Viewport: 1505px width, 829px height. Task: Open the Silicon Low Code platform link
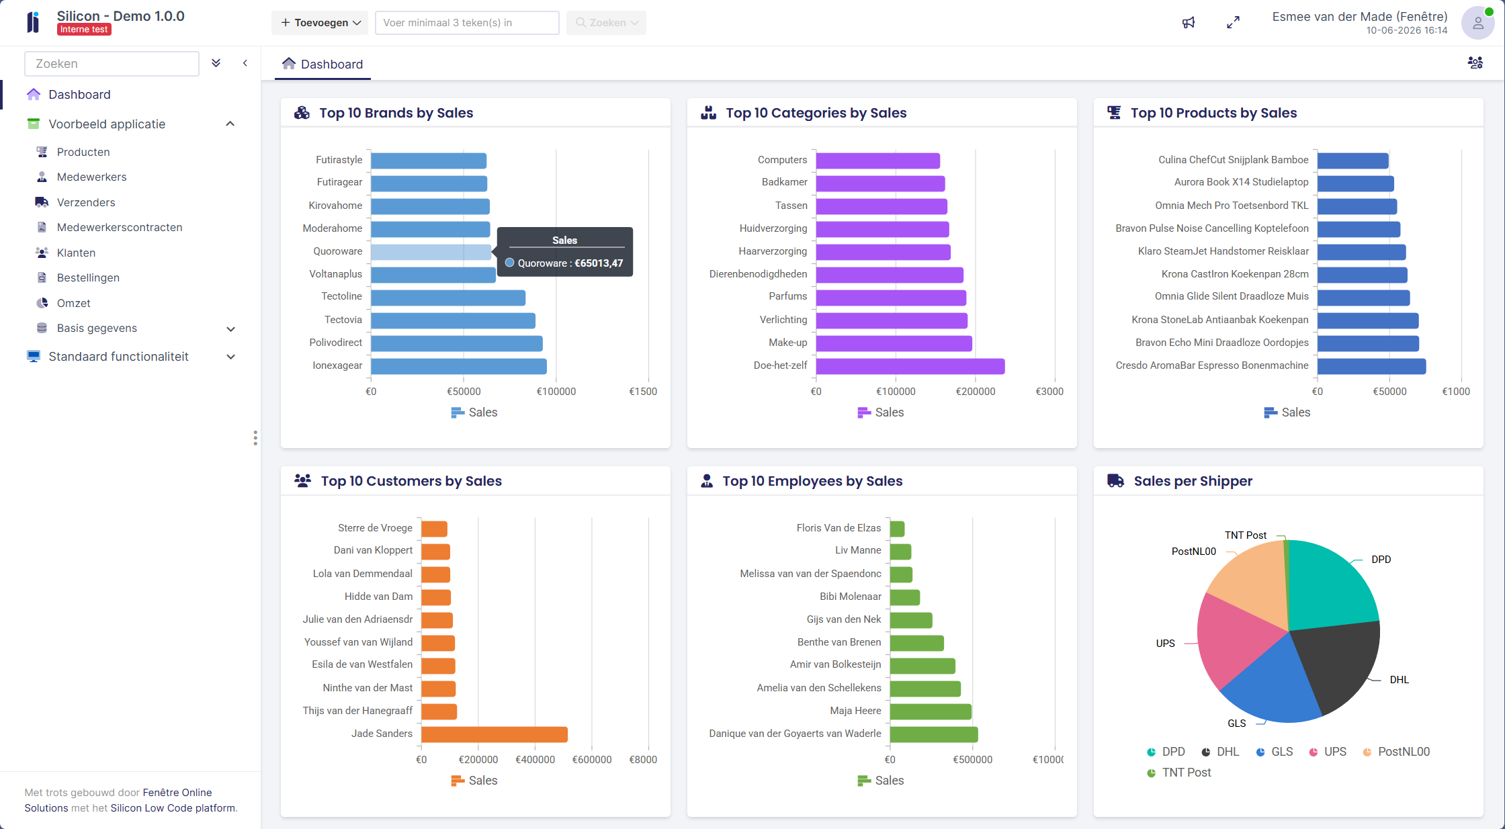[173, 808]
